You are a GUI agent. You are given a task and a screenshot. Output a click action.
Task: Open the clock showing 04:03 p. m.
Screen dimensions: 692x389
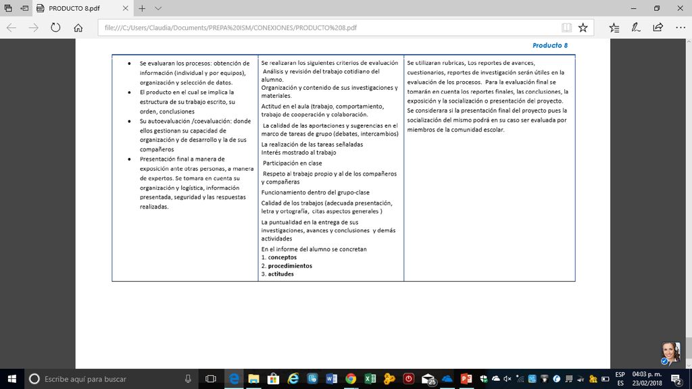(x=647, y=379)
